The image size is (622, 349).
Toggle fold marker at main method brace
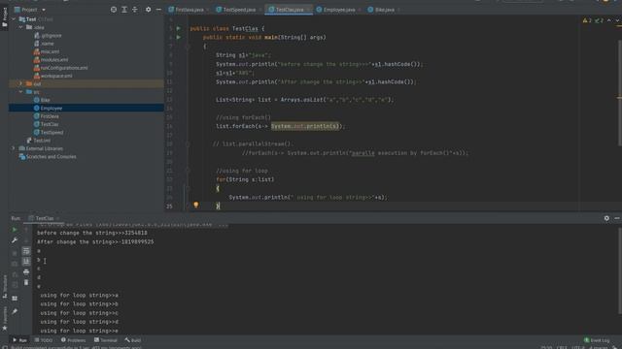pyautogui.click(x=188, y=47)
